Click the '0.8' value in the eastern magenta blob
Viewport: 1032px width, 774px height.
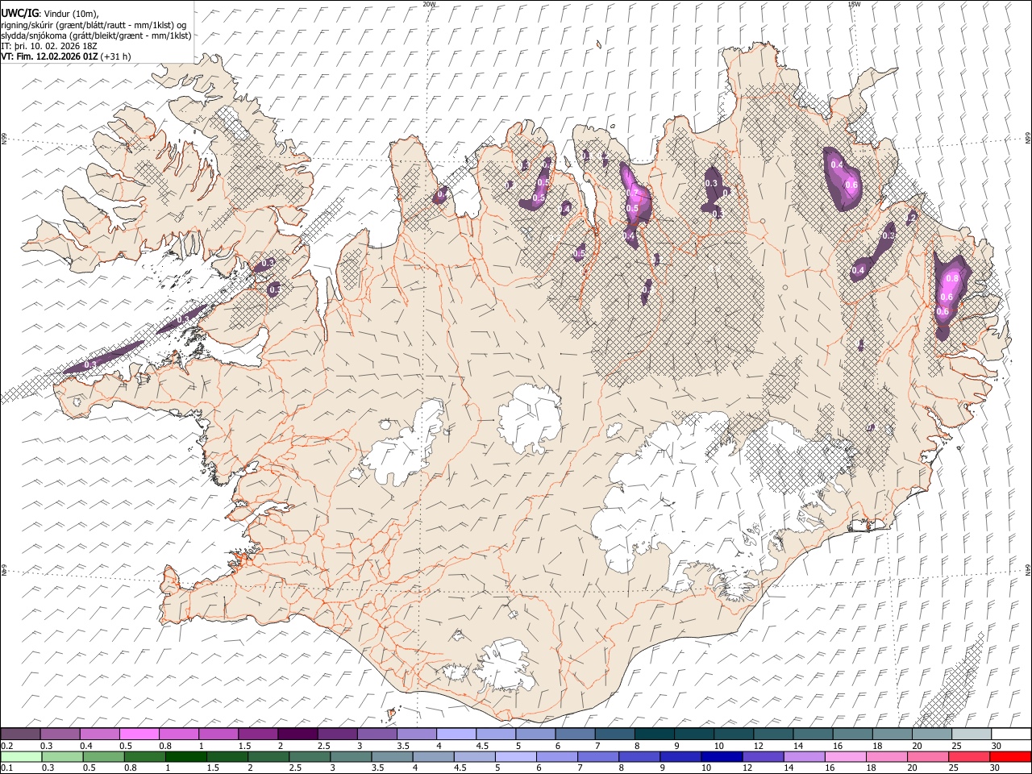951,278
